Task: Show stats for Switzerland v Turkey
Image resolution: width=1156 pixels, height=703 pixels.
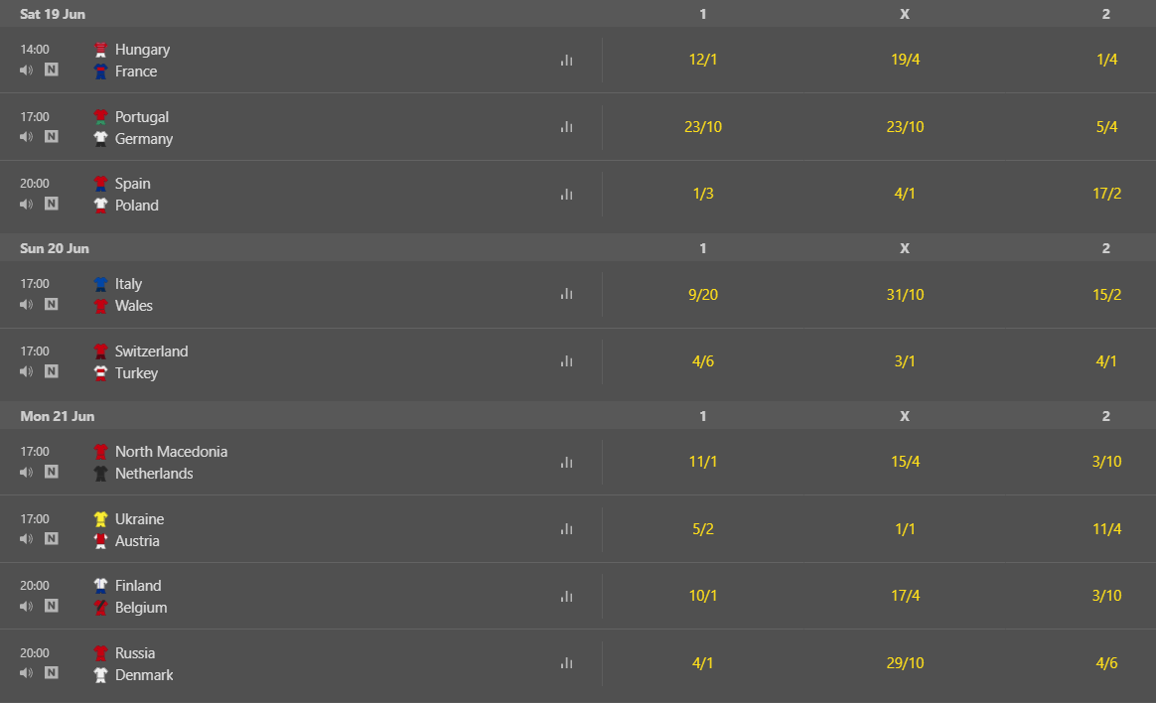Action: (566, 361)
